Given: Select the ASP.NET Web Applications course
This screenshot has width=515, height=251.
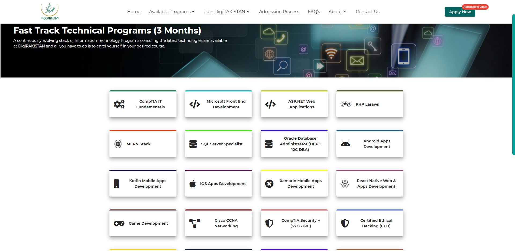Looking at the screenshot, I should coord(294,104).
